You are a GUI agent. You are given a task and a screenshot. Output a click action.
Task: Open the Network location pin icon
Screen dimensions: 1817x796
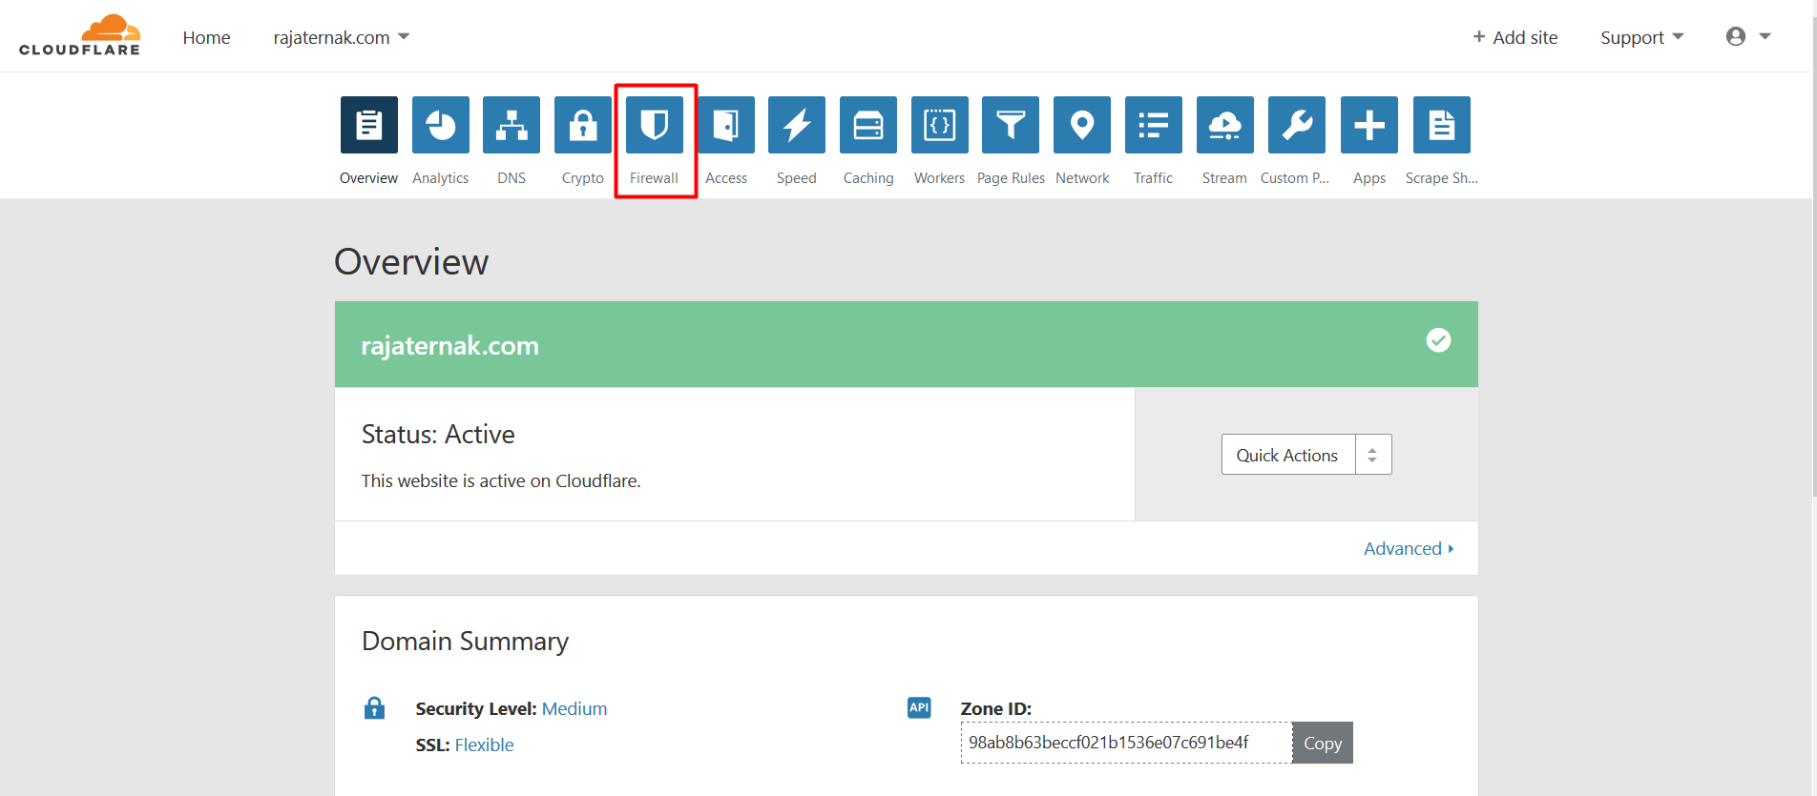click(1082, 125)
